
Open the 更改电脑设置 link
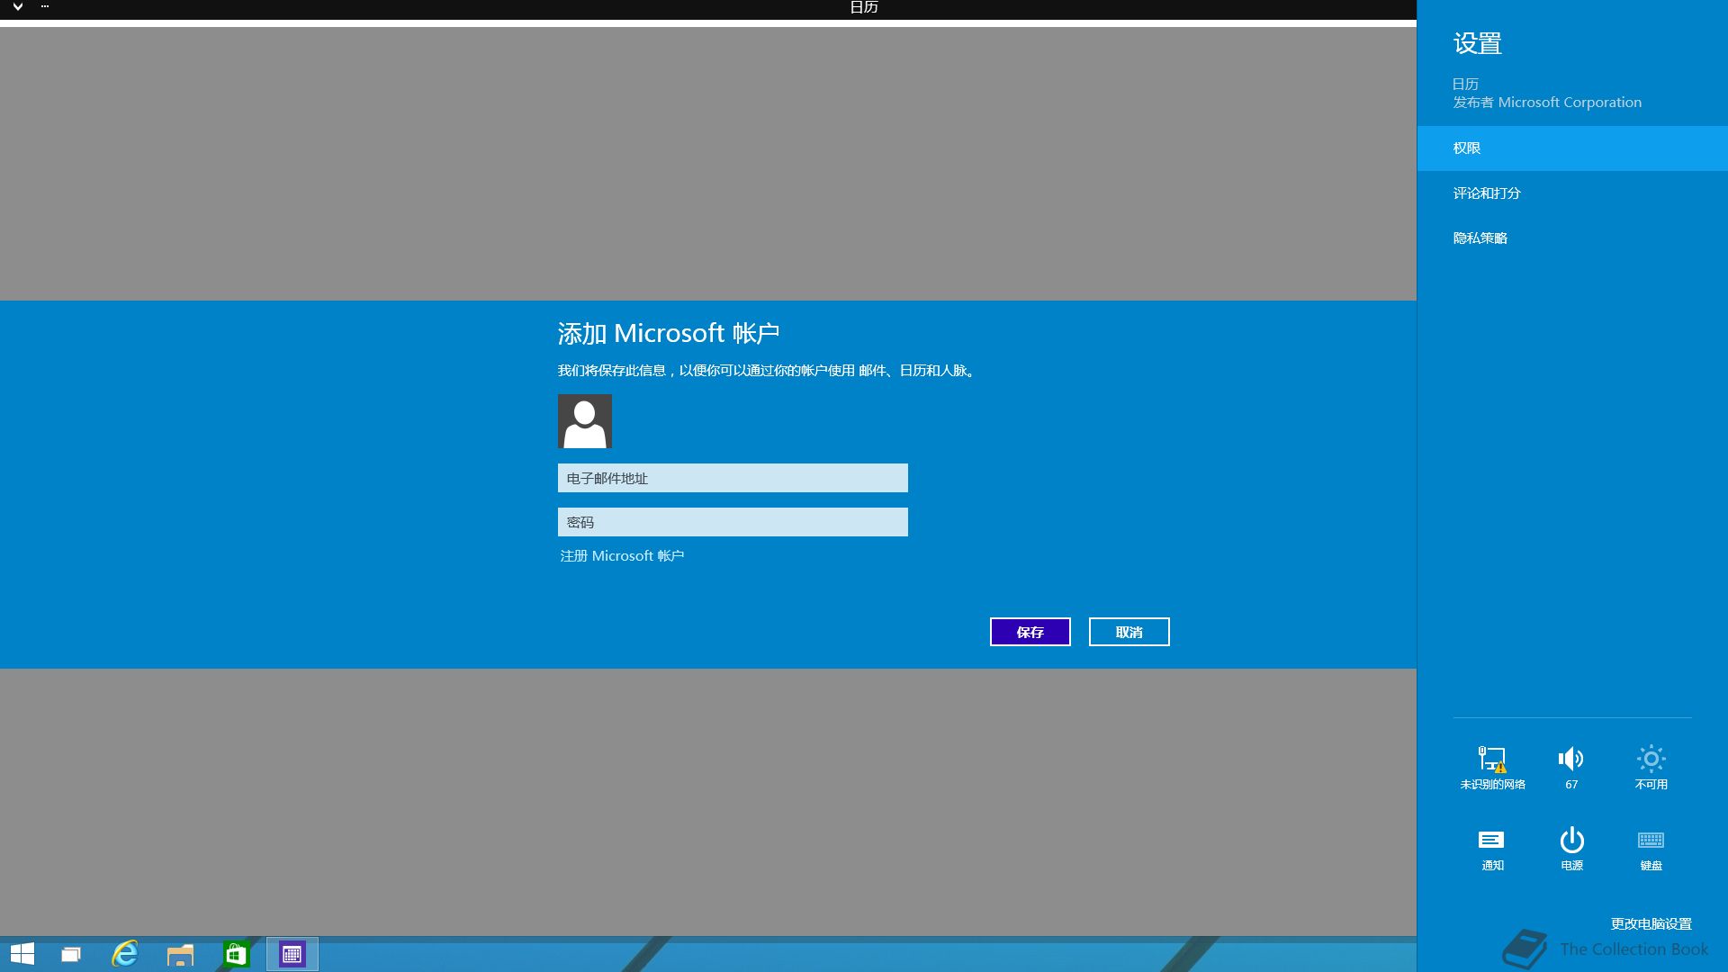click(1651, 924)
